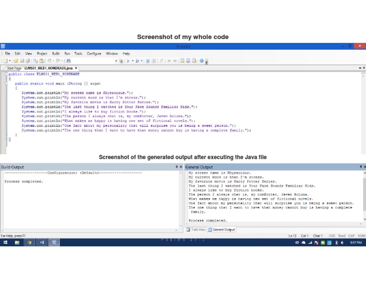Open the editor tab list dropdown arrow
This screenshot has height=283, width=366.
click(x=360, y=68)
